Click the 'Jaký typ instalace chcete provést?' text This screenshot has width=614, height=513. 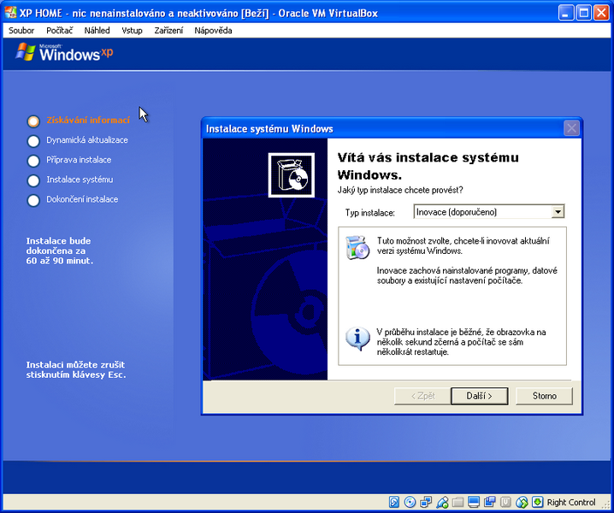pos(400,190)
